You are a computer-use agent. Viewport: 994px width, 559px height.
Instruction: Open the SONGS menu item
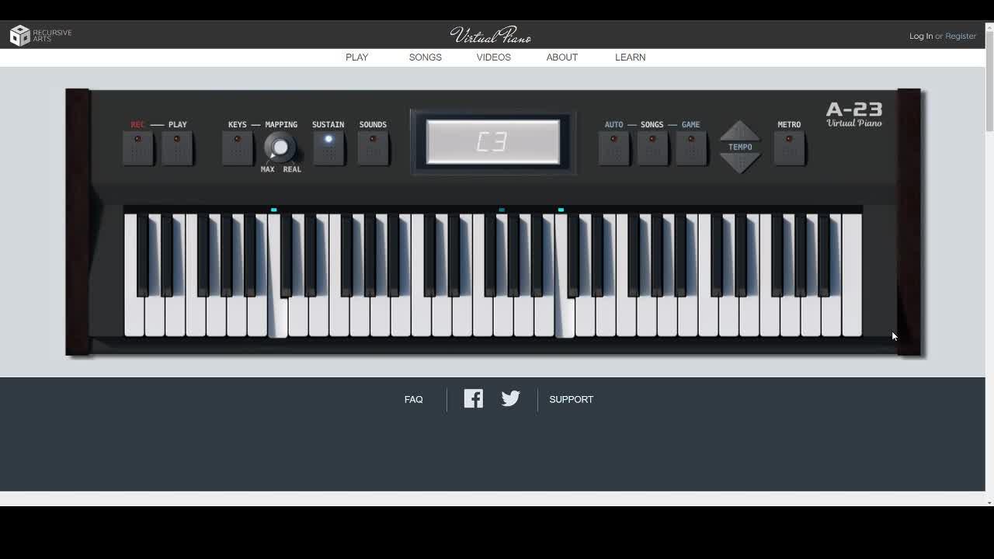click(426, 57)
